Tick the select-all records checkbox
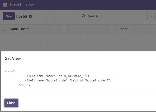Viewport: 156px width, 112px height. pos(4,29)
